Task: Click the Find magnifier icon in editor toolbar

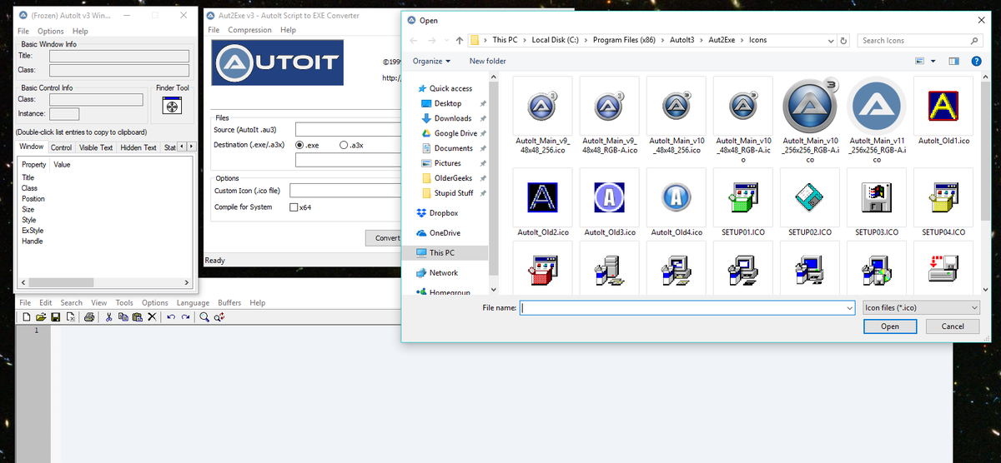Action: click(x=204, y=317)
